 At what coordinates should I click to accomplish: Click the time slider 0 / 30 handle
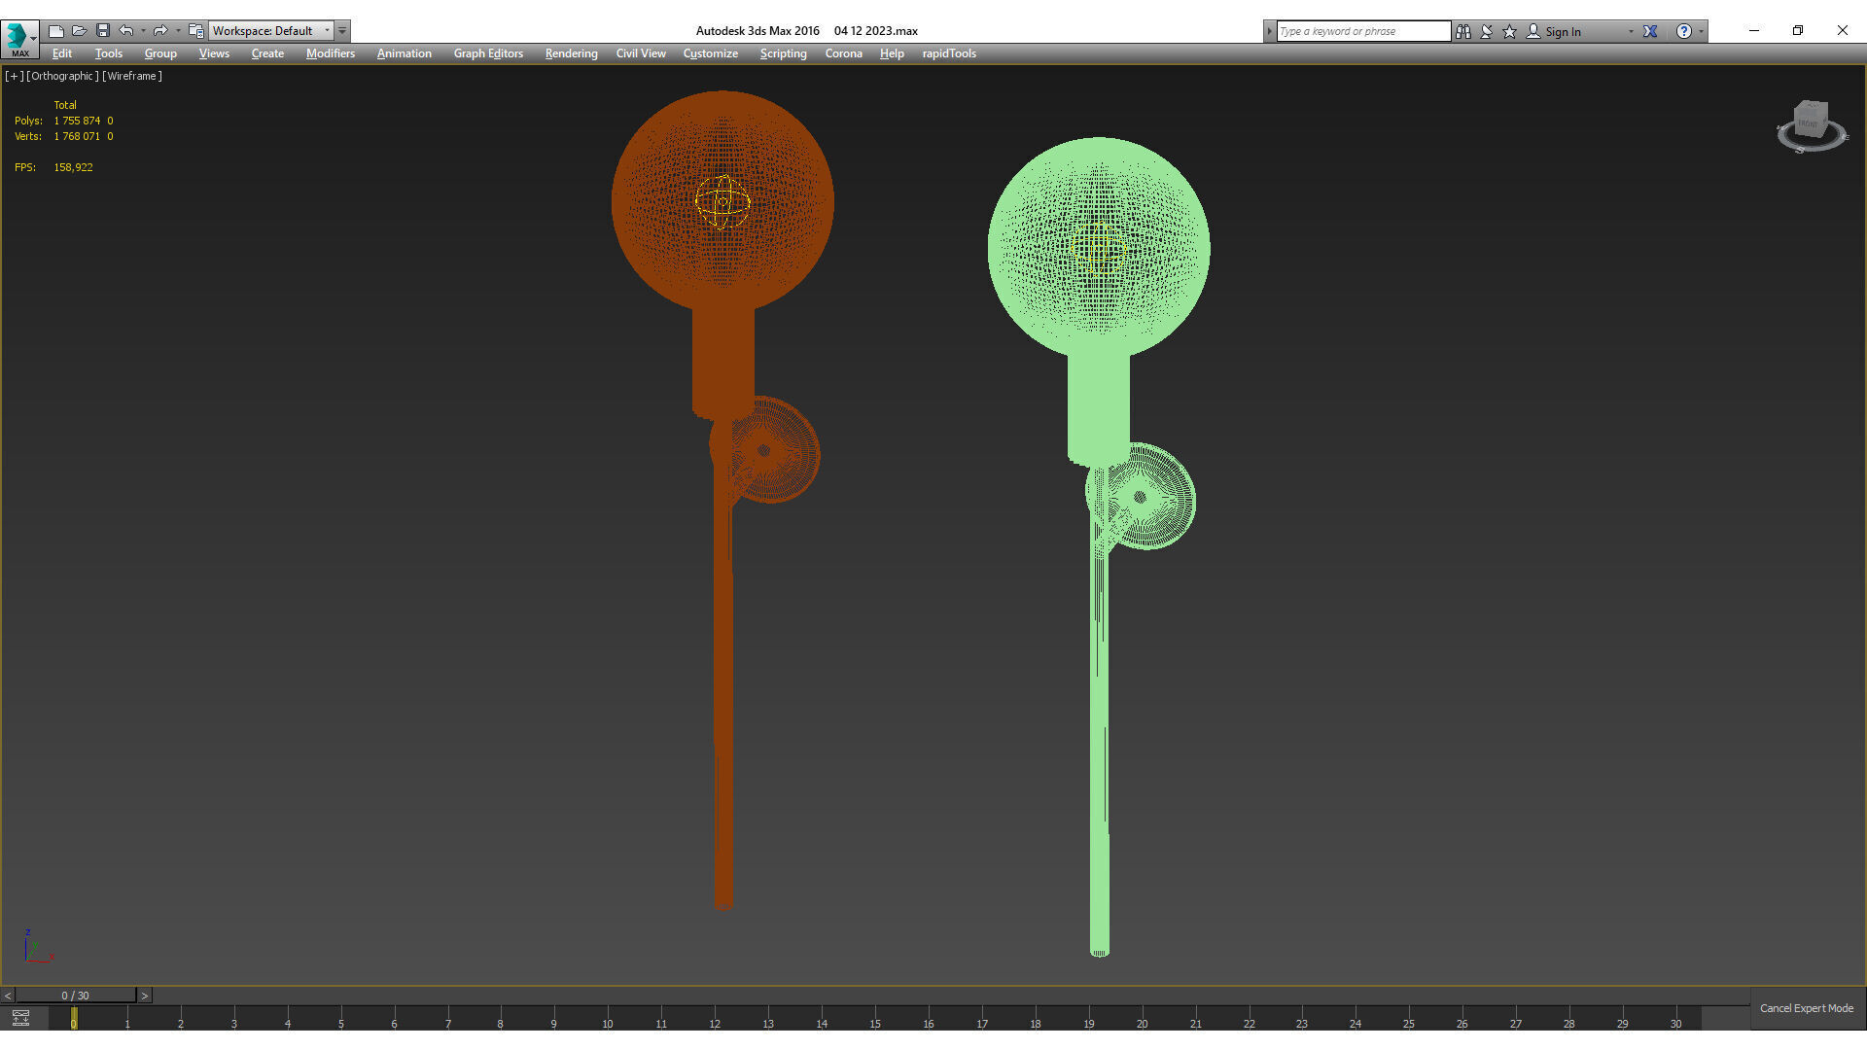tap(75, 996)
